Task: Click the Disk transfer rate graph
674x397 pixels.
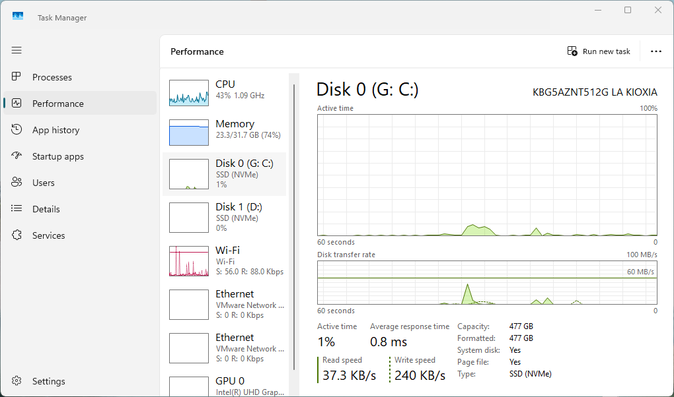Action: click(487, 282)
